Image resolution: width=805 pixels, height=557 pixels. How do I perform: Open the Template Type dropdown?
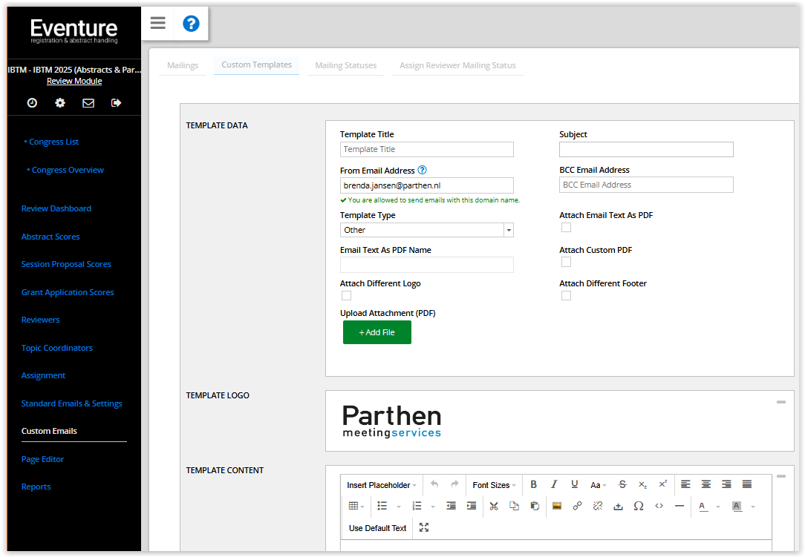pos(426,230)
